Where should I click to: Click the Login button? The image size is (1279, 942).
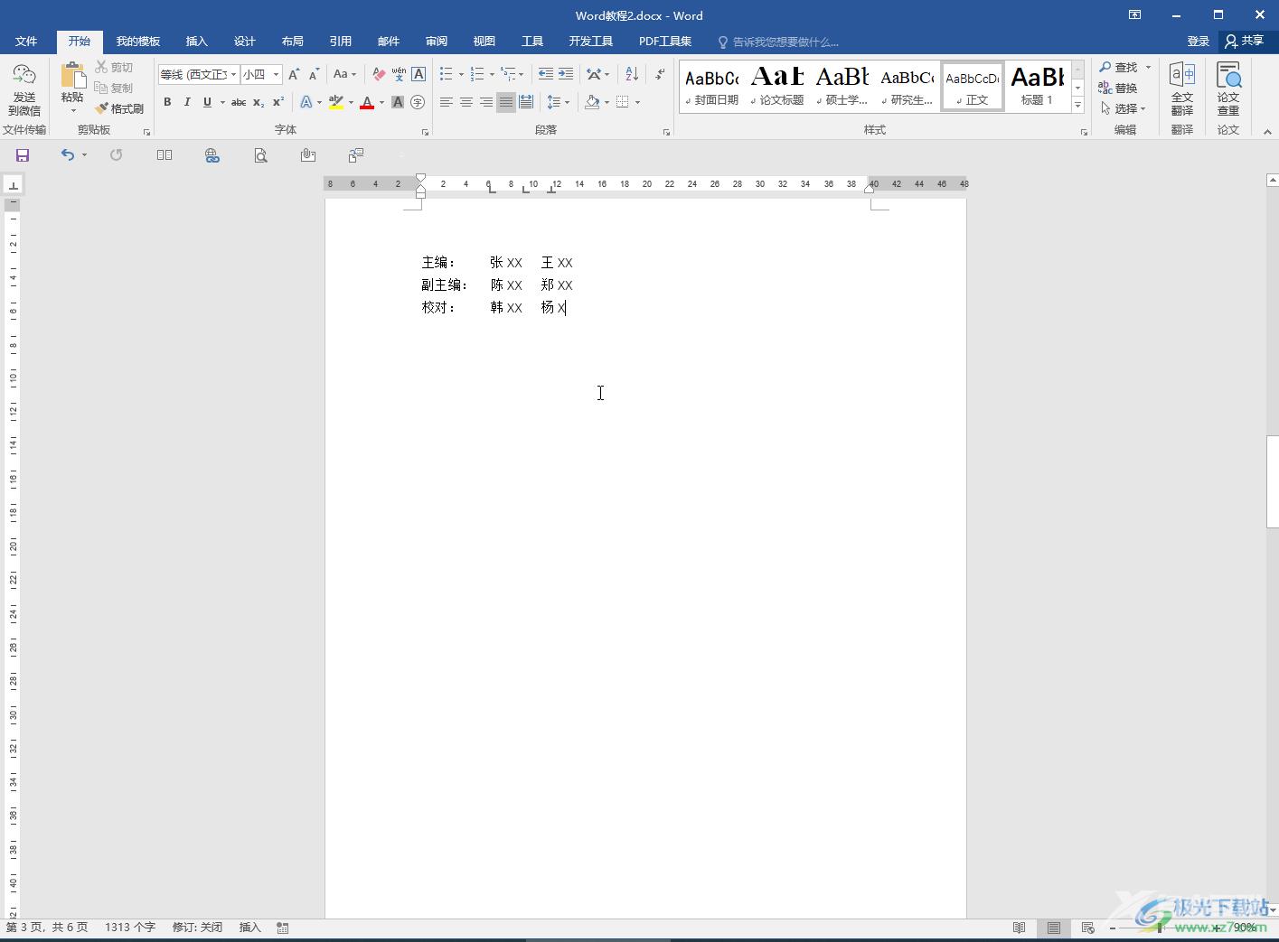click(1198, 42)
